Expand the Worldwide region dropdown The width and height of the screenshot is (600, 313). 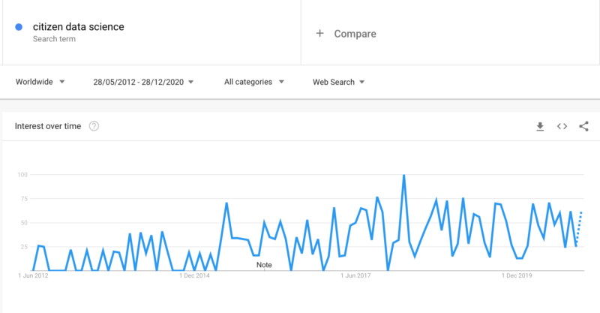40,82
